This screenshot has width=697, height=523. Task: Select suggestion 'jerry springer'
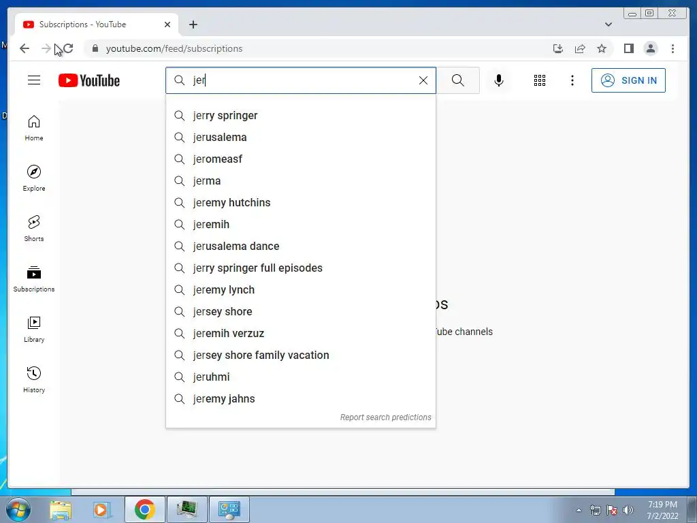(300, 116)
